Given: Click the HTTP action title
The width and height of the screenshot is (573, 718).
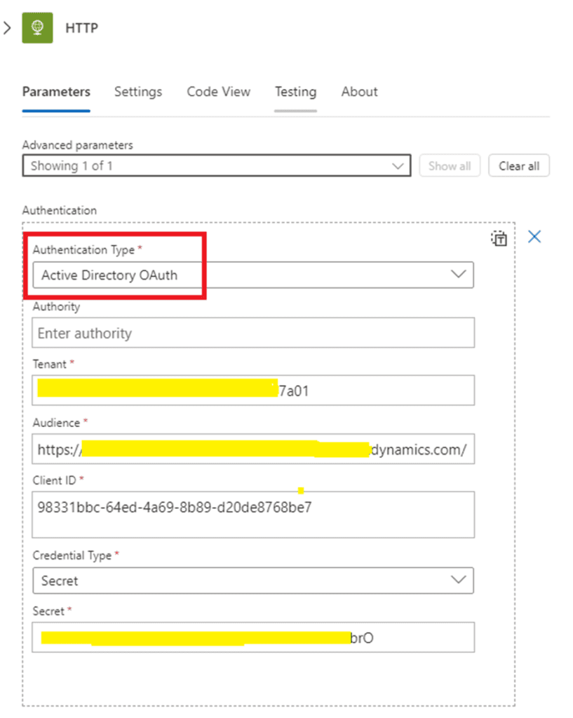Looking at the screenshot, I should coord(81,28).
